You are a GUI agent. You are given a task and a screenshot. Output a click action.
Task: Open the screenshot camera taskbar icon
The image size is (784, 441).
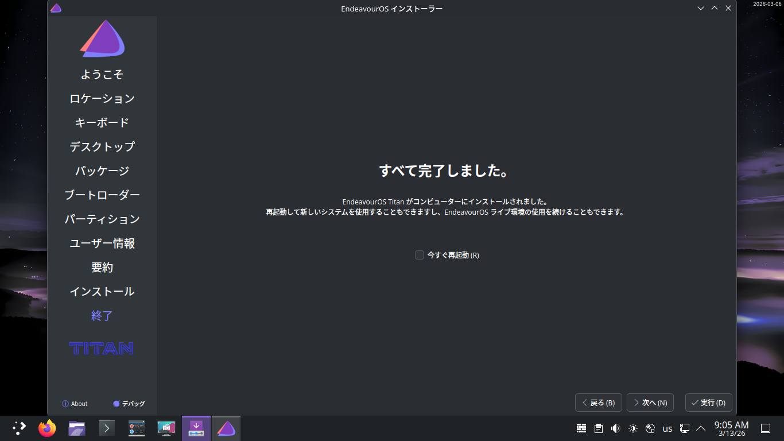166,428
